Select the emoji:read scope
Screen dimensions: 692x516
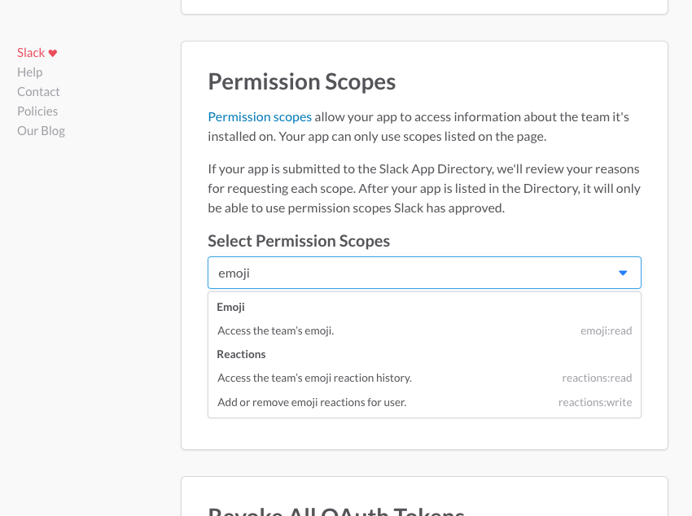pos(606,330)
